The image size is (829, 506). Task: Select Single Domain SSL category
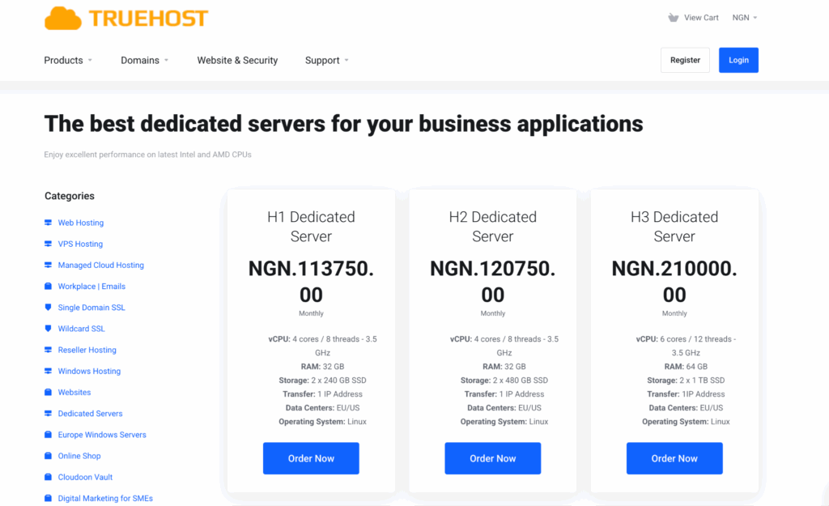point(91,307)
